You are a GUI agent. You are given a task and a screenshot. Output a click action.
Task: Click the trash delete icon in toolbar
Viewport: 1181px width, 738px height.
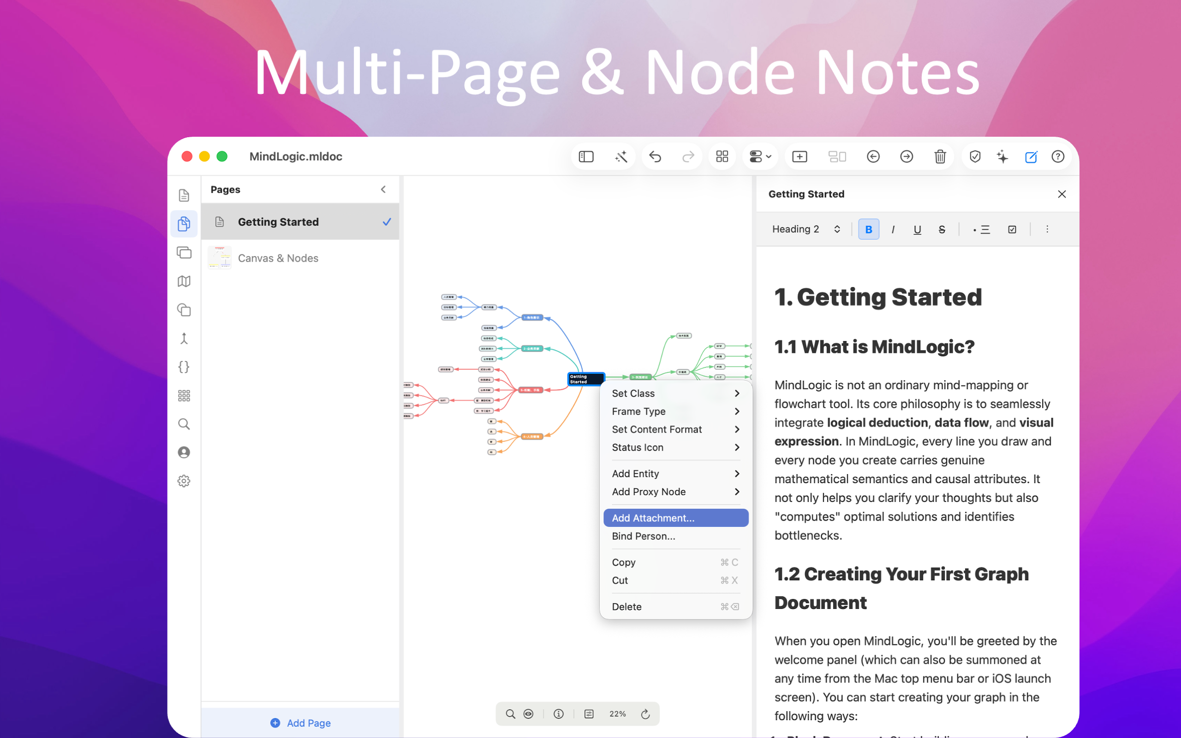(940, 157)
